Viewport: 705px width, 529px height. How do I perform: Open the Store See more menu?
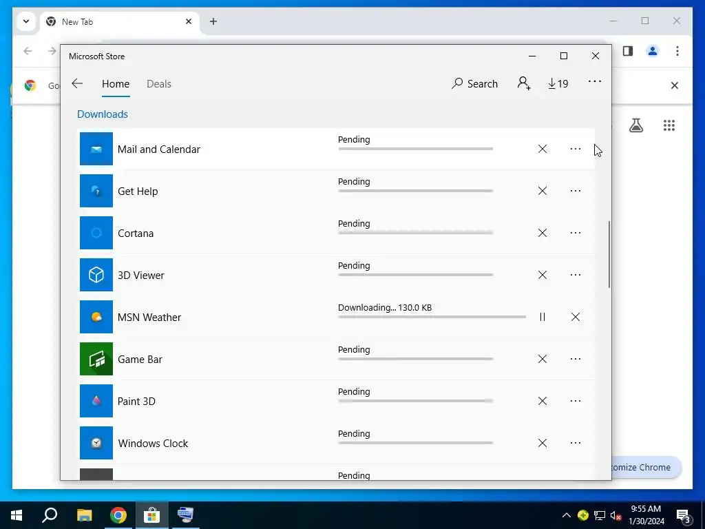coord(594,81)
